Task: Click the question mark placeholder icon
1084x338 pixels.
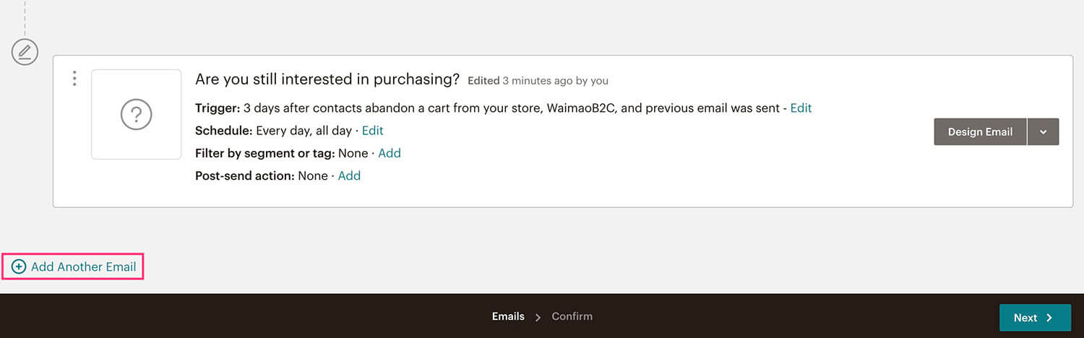Action: point(136,114)
